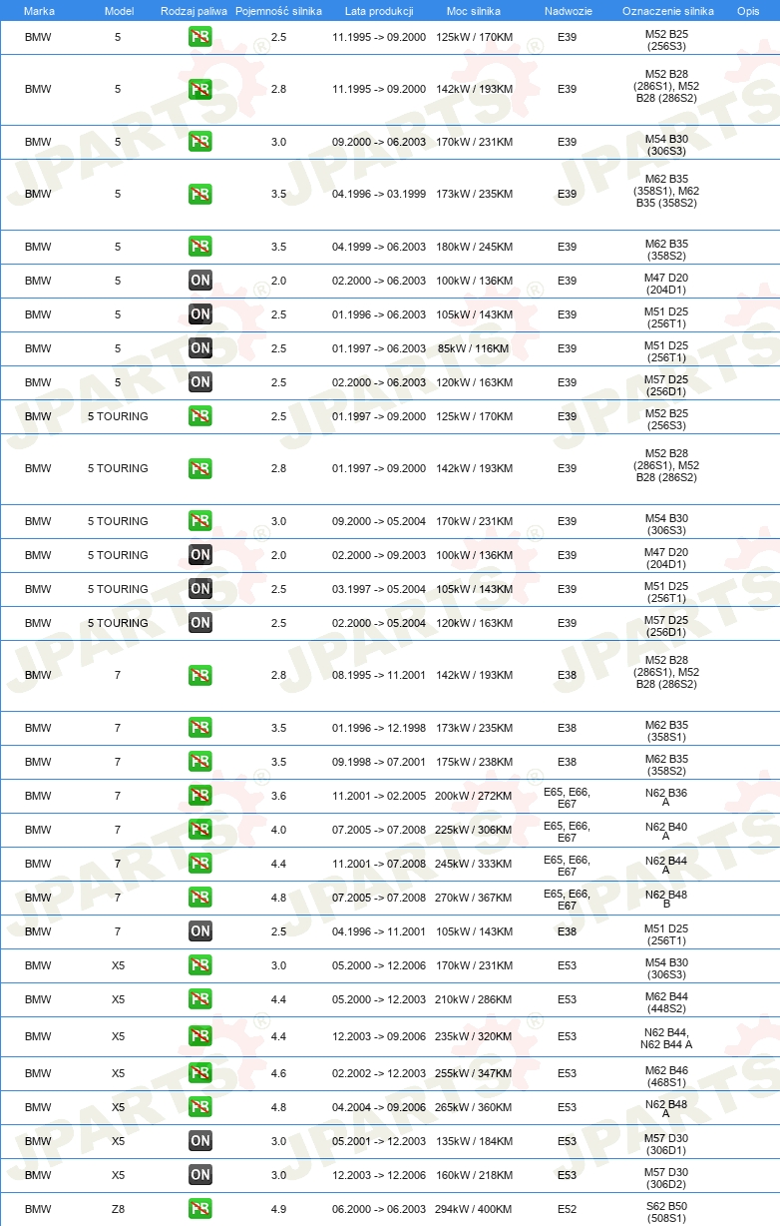The height and width of the screenshot is (1226, 780).
Task: Select PB icon in BMW 7 175kW / 238KM row
Action: [x=200, y=762]
